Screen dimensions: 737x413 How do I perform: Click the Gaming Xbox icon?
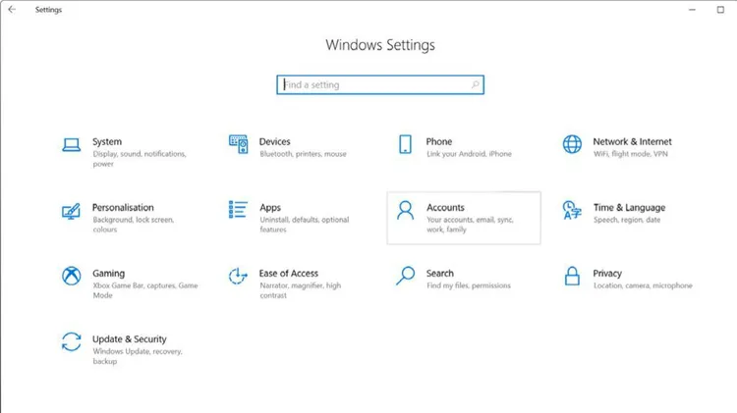(72, 276)
